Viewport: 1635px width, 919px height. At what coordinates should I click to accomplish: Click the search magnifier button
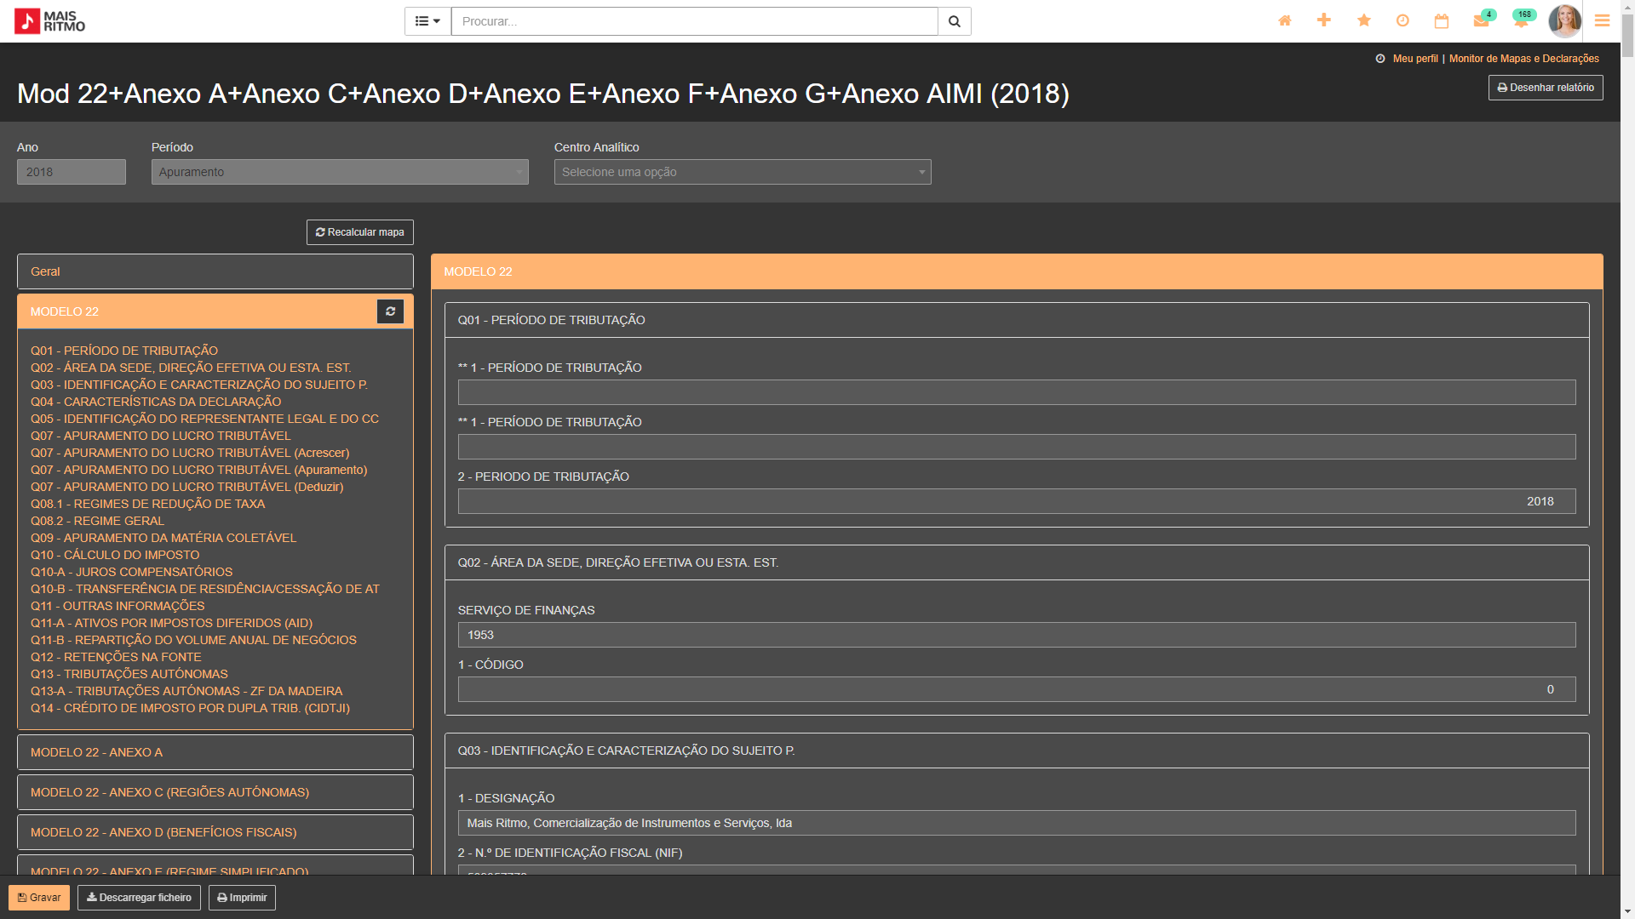click(x=955, y=21)
